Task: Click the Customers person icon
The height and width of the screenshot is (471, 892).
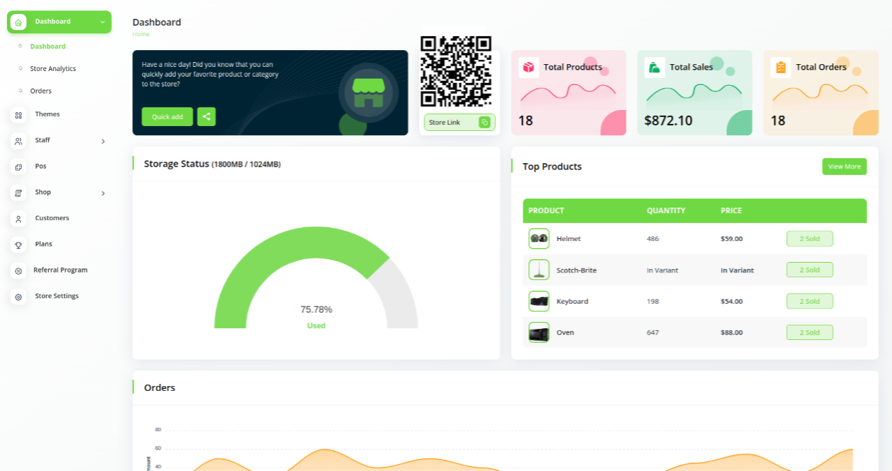Action: click(x=18, y=219)
